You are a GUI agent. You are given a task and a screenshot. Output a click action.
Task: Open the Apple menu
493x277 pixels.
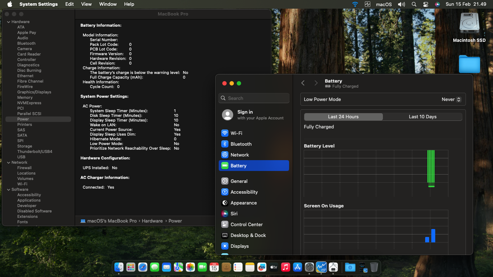[10, 4]
